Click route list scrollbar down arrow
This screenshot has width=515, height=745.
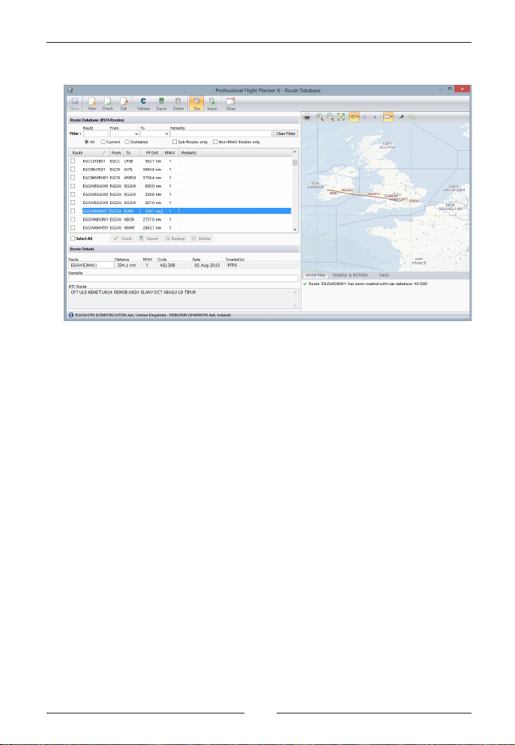click(x=295, y=230)
